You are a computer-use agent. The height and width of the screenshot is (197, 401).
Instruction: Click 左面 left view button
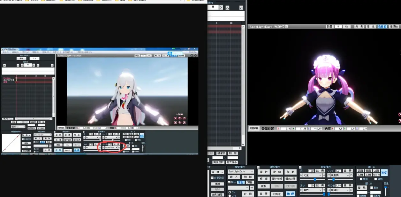tap(360, 175)
